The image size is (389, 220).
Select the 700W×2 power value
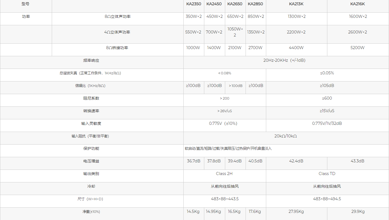click(214, 32)
